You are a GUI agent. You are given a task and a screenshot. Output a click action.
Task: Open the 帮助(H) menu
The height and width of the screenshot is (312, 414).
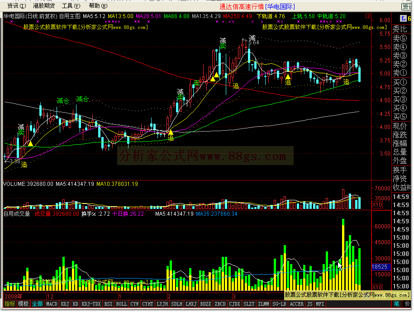point(98,6)
